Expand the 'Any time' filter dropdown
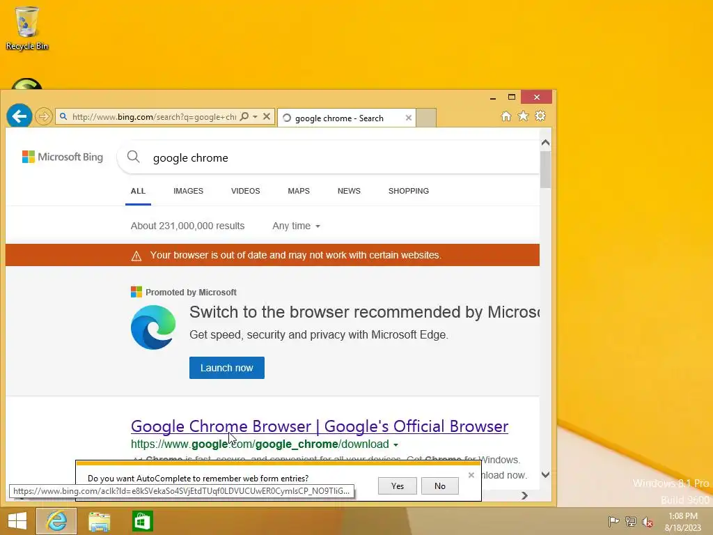 pyautogui.click(x=296, y=226)
